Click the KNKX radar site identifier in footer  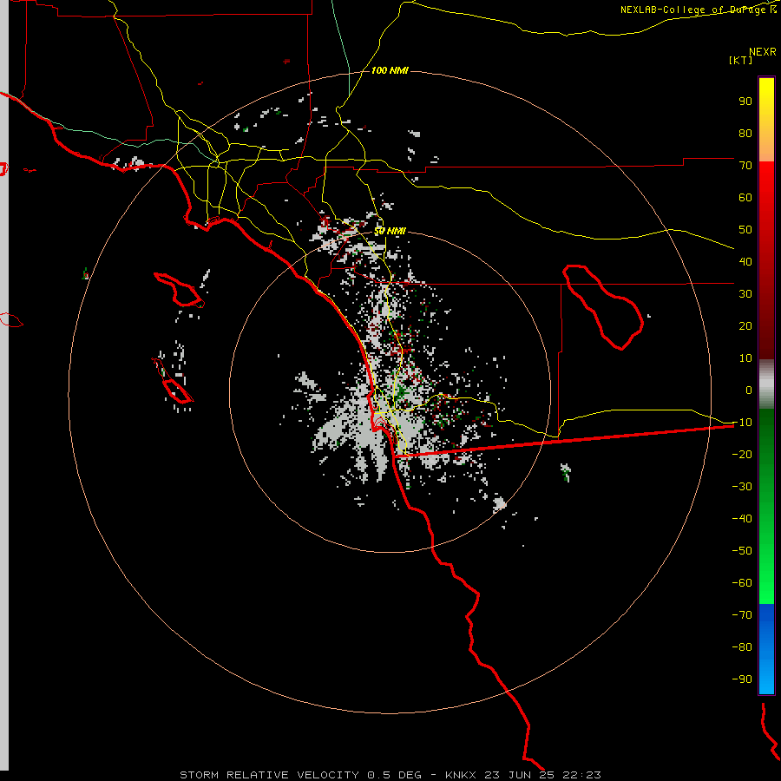460,775
